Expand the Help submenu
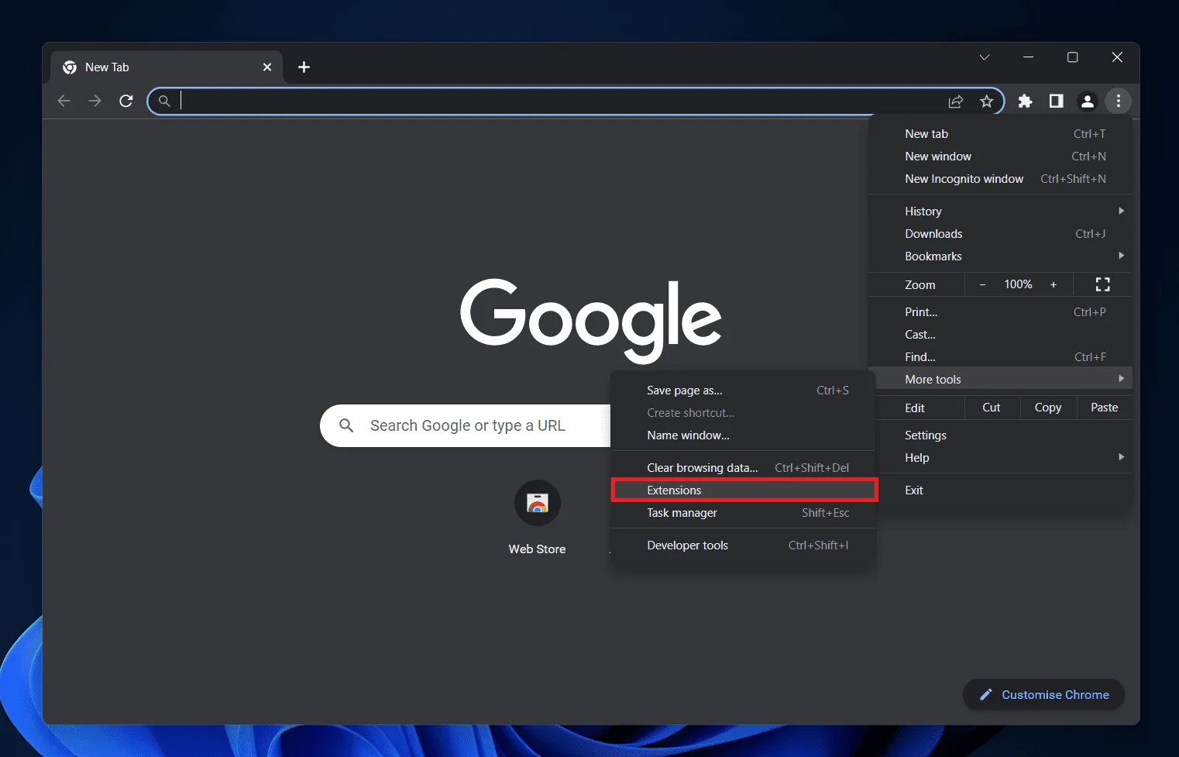Screen dimensions: 1179x757 [1000, 458]
